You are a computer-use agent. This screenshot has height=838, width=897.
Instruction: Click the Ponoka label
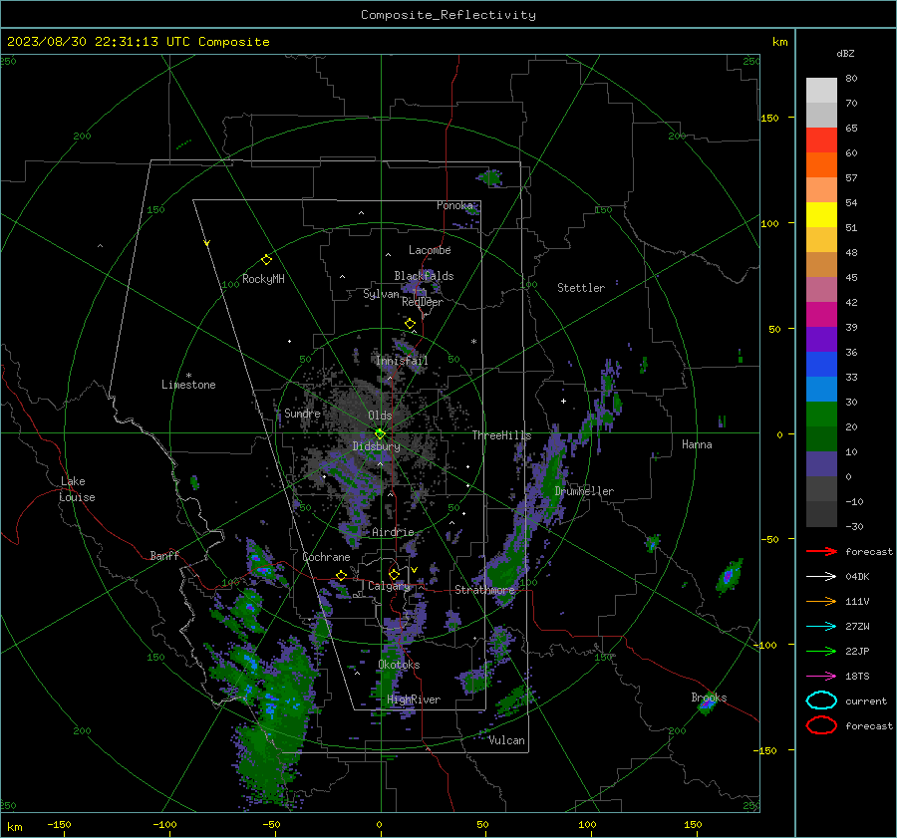pyautogui.click(x=454, y=205)
